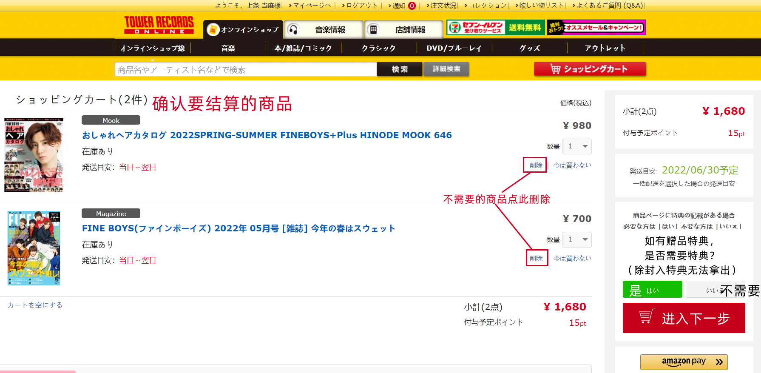761x373 pixels.
Task: Select オンラインショップ総 menu item
Action: pyautogui.click(x=152, y=48)
